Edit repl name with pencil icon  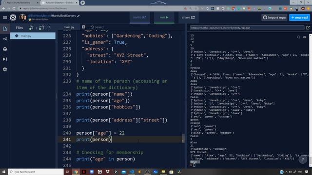pos(78,16)
